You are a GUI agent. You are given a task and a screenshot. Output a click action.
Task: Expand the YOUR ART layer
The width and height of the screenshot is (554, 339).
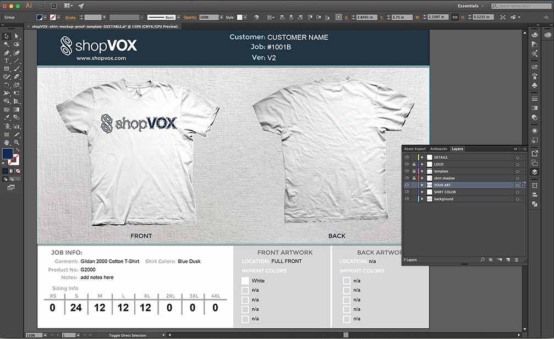[422, 185]
